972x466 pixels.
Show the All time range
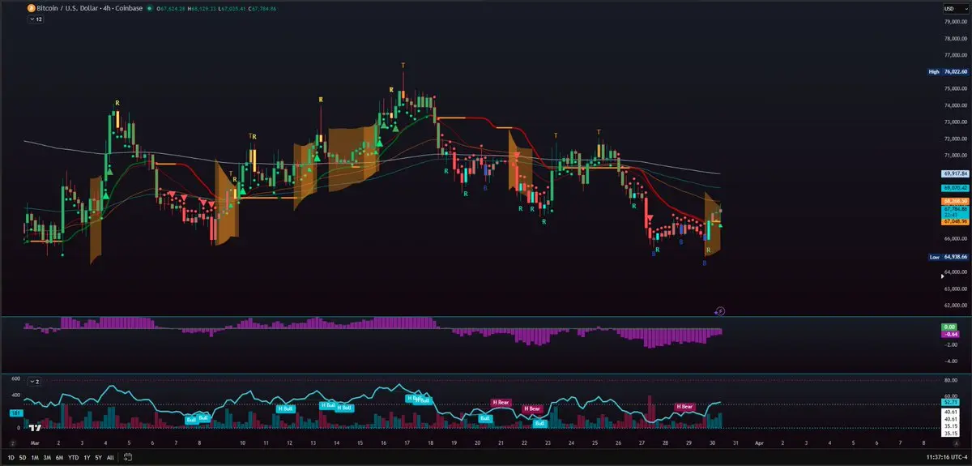pos(110,458)
